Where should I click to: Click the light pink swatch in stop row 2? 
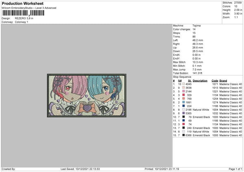[x=184, y=88]
